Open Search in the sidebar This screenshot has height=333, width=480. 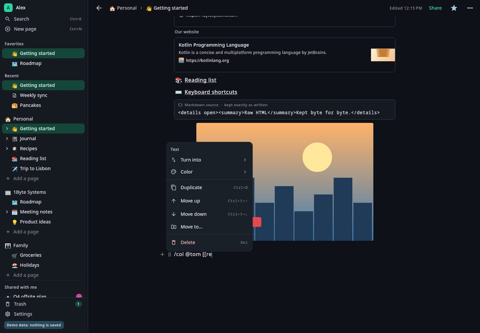(x=43, y=19)
